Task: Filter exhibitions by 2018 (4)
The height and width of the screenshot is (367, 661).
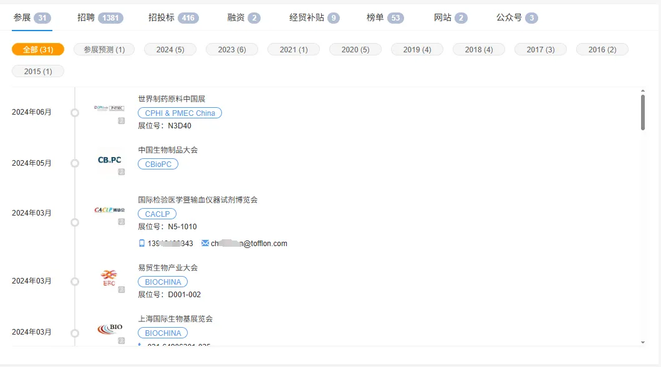Action: [x=479, y=49]
